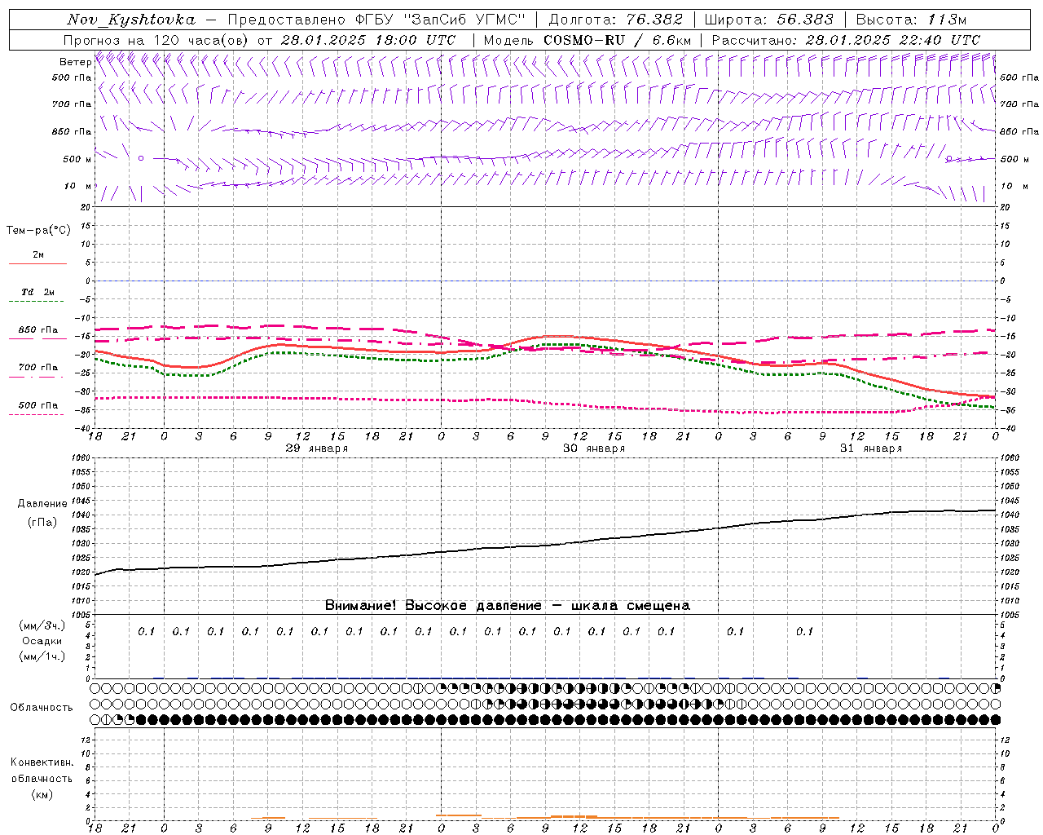Click the 29 января date label

317,448
